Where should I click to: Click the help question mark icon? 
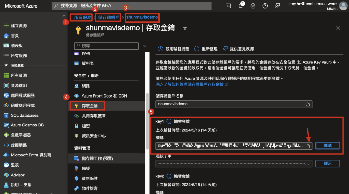pyautogui.click(x=265, y=6)
